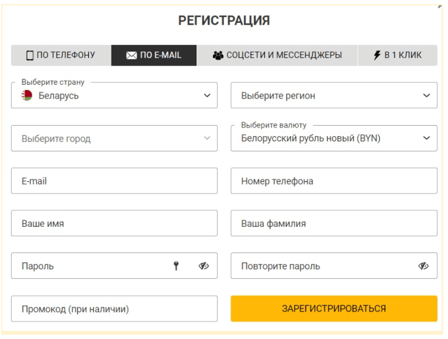Click the people icon on СОЦСЕТИ tab

point(218,55)
